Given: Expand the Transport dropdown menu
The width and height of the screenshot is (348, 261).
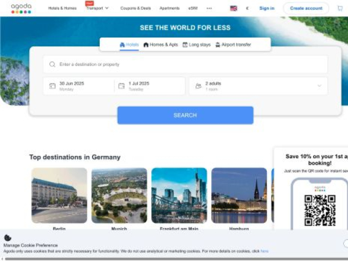Looking at the screenshot, I should (x=97, y=9).
